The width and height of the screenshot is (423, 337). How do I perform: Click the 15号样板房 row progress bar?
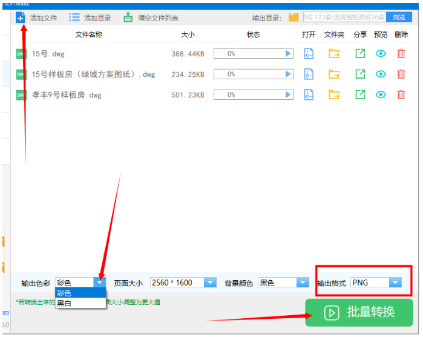[x=254, y=74]
